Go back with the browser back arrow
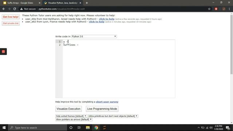Image resolution: width=233 pixels, height=131 pixels. pyautogui.click(x=4, y=9)
